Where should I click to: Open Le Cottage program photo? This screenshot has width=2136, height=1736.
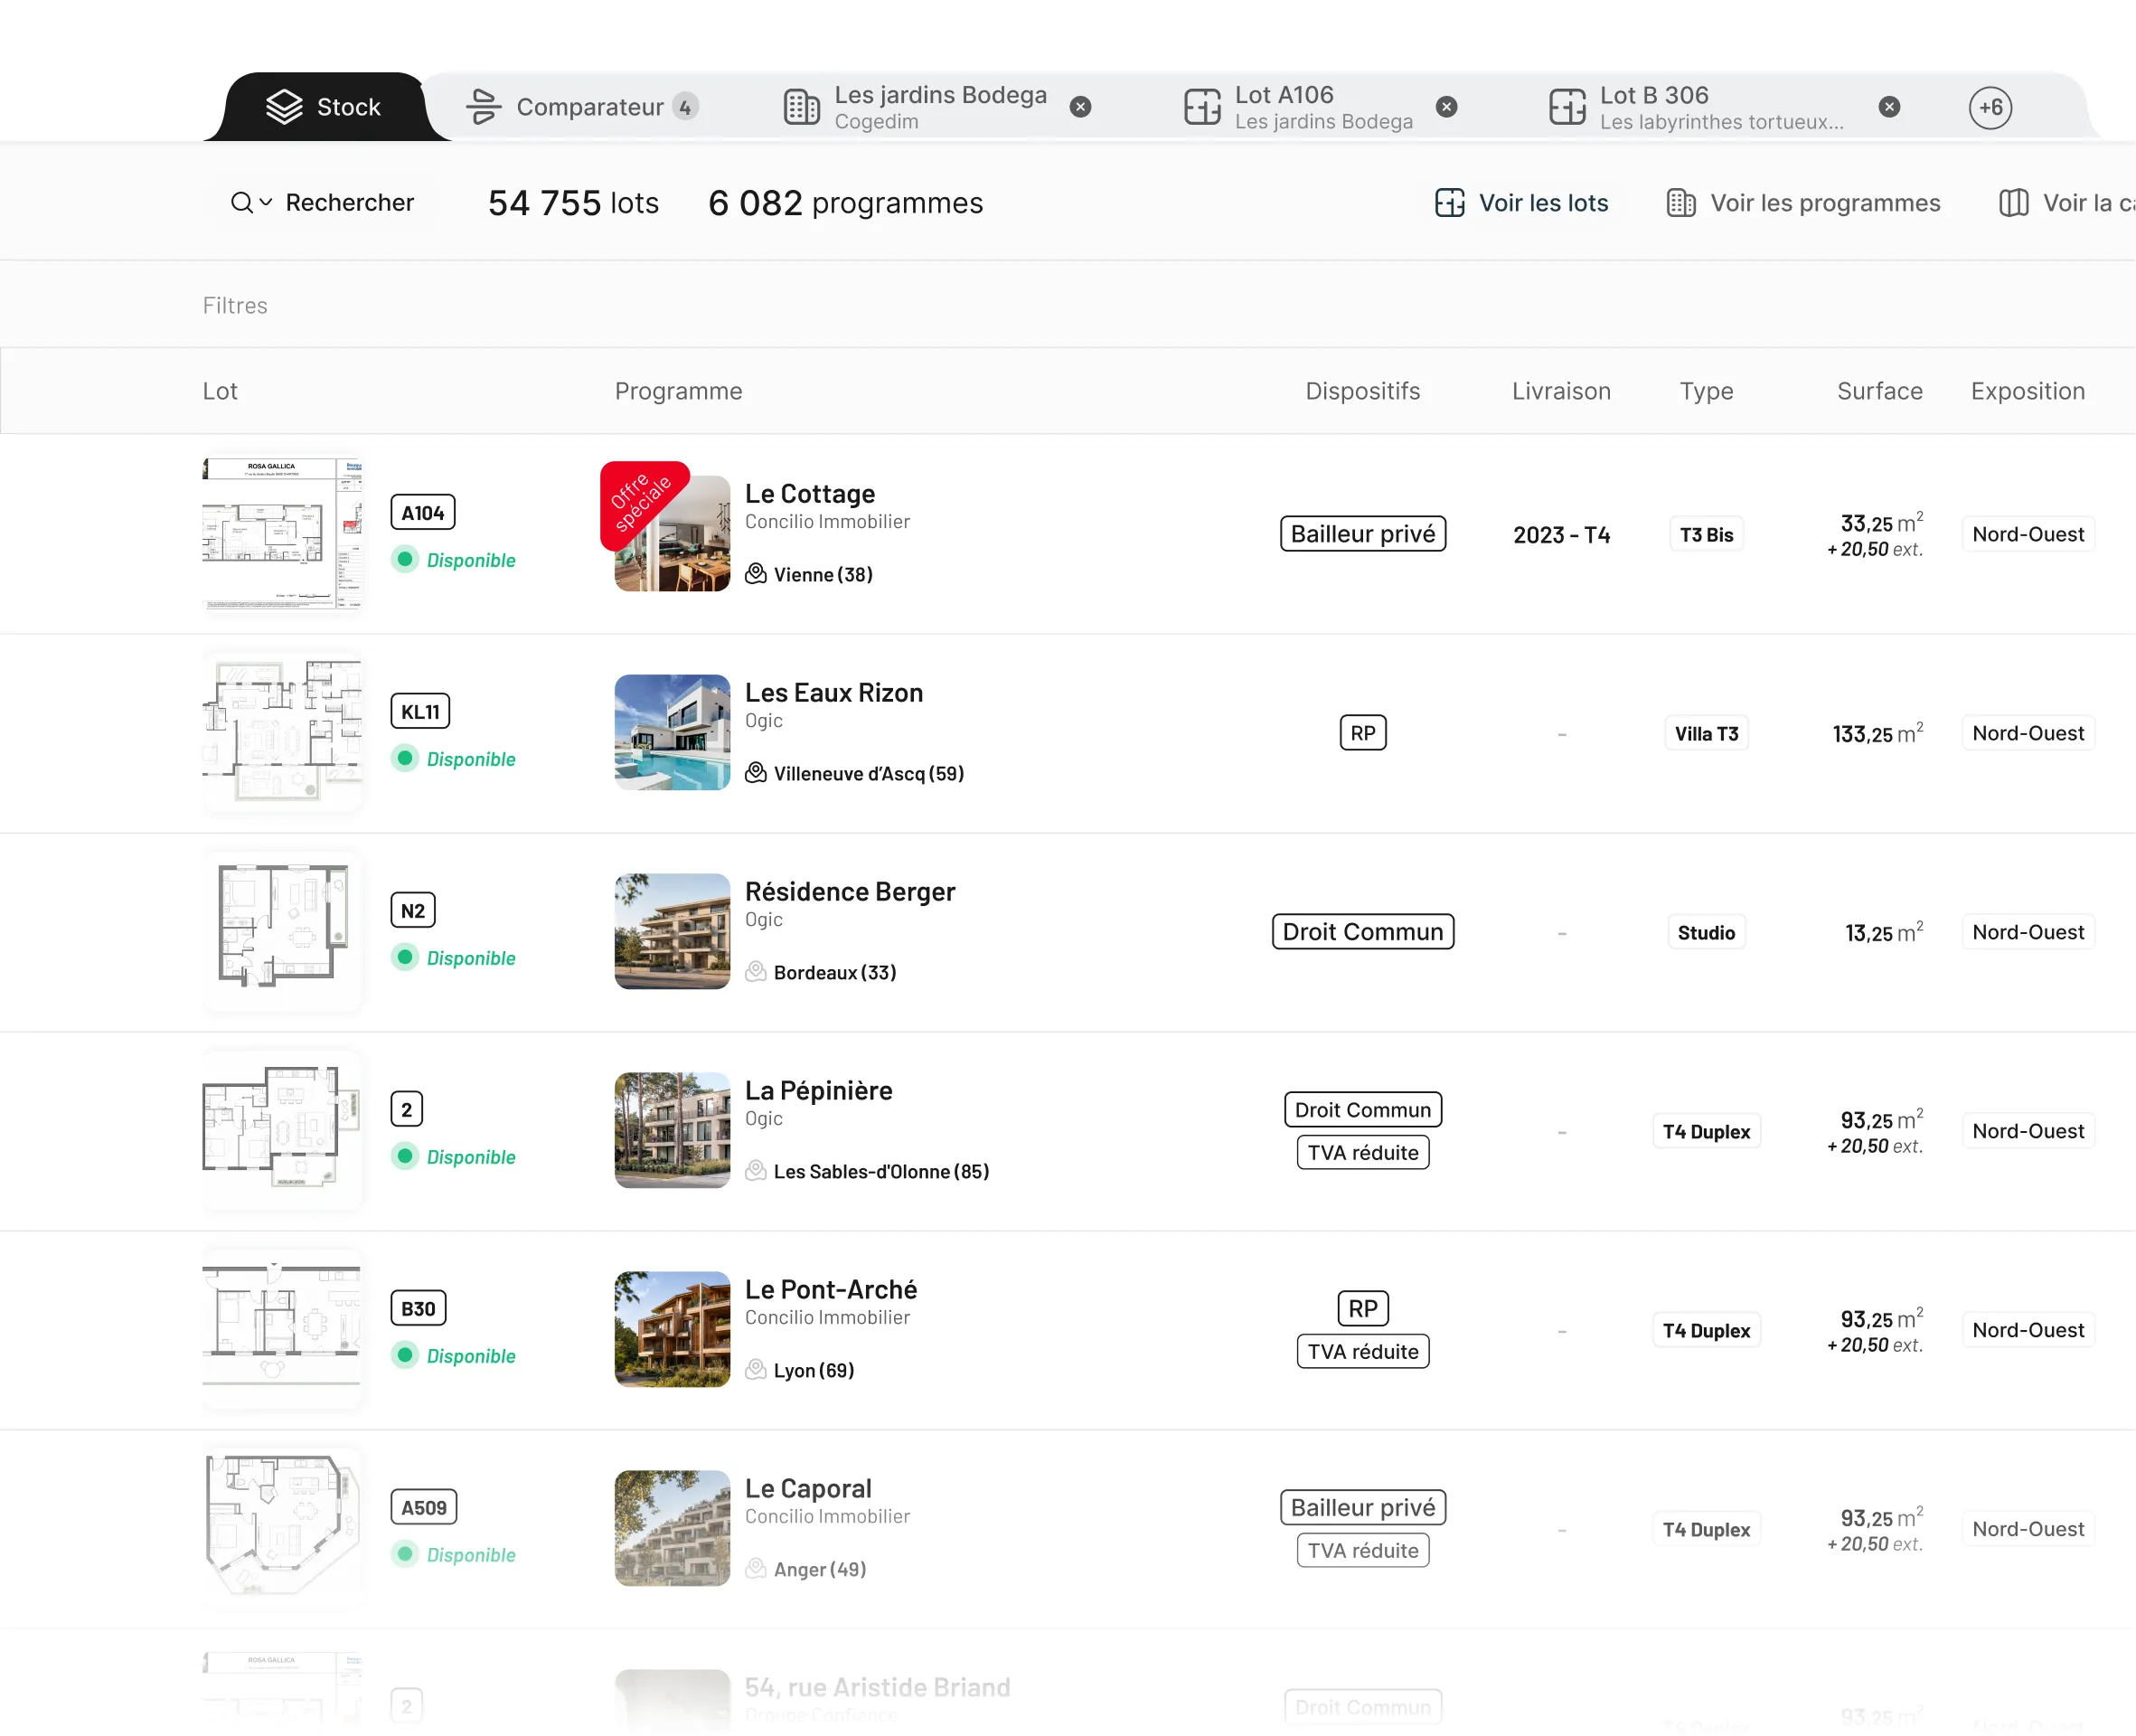(672, 534)
